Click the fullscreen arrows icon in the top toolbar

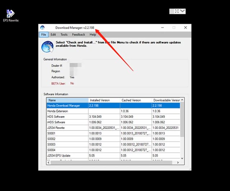point(177,11)
